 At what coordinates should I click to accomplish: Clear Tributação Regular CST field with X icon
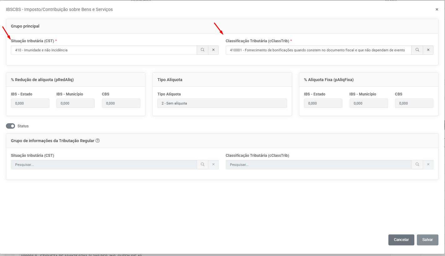(213, 165)
